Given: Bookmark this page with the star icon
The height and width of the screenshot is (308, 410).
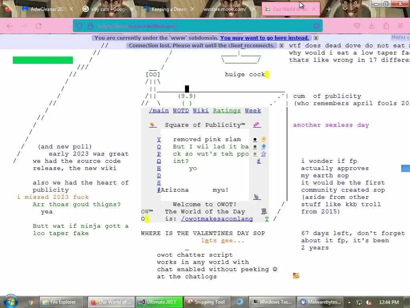Looking at the screenshot, I should (x=316, y=26).
